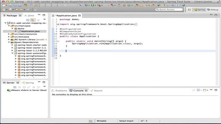Select the Package Explorer tab
This screenshot has width=221, height=124.
[12, 15]
